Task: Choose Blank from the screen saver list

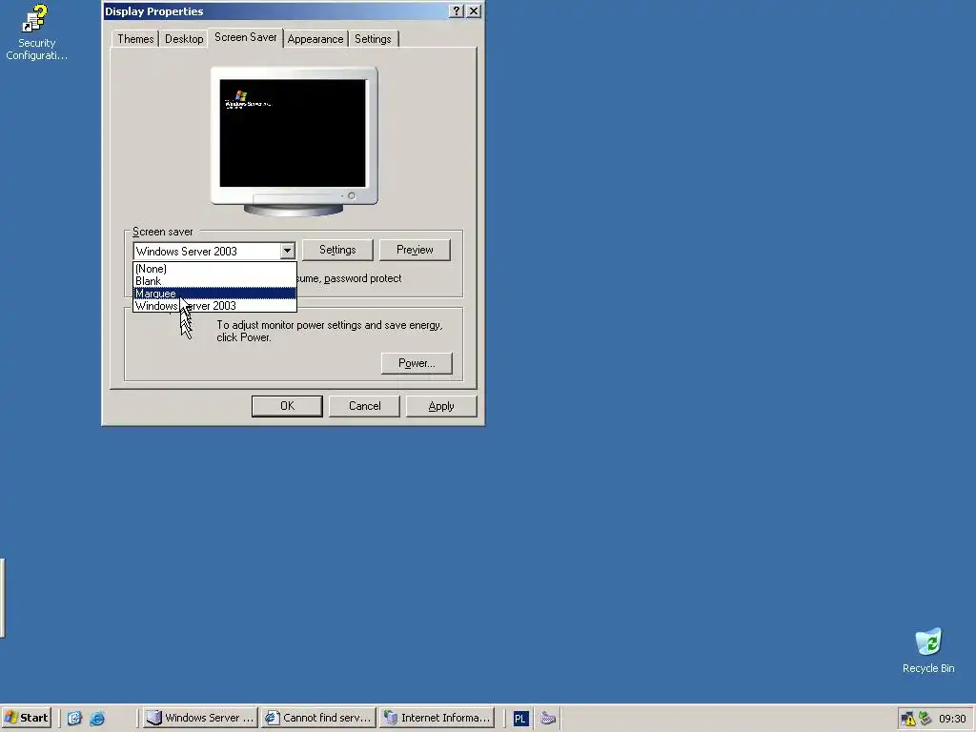Action: point(214,281)
